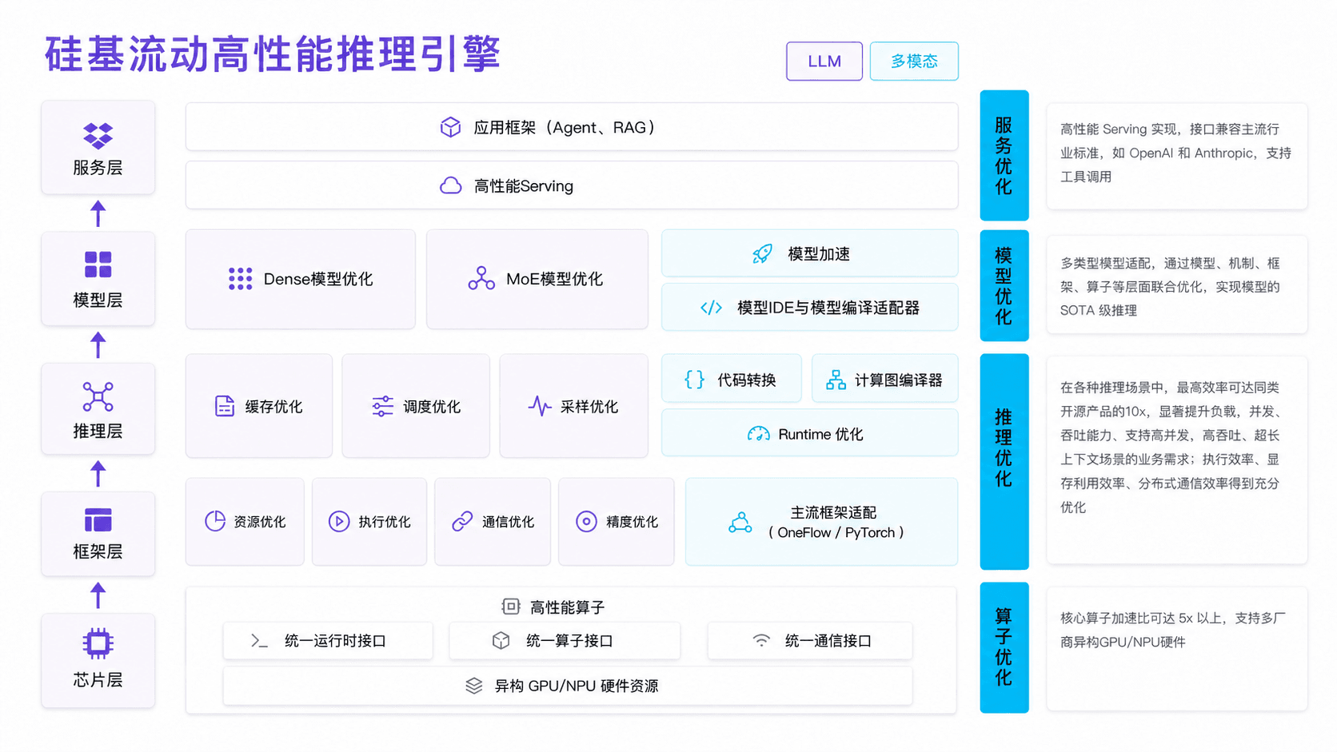Click the 资源优化 label
The image size is (1337, 752).
[x=260, y=522]
